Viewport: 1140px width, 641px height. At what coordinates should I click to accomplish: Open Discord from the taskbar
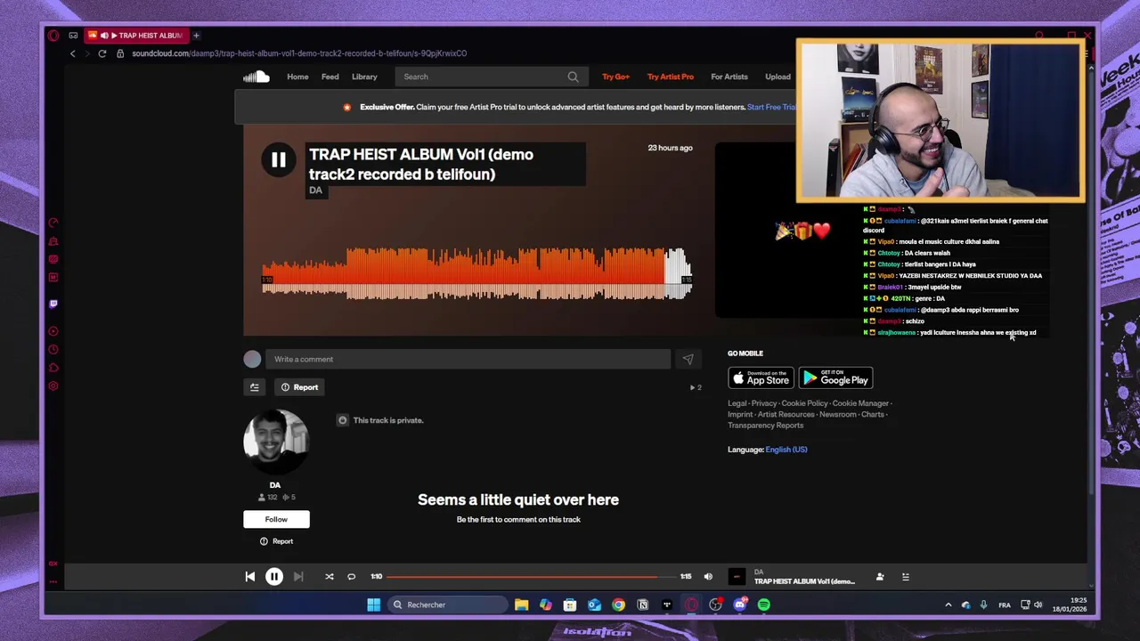tap(740, 604)
